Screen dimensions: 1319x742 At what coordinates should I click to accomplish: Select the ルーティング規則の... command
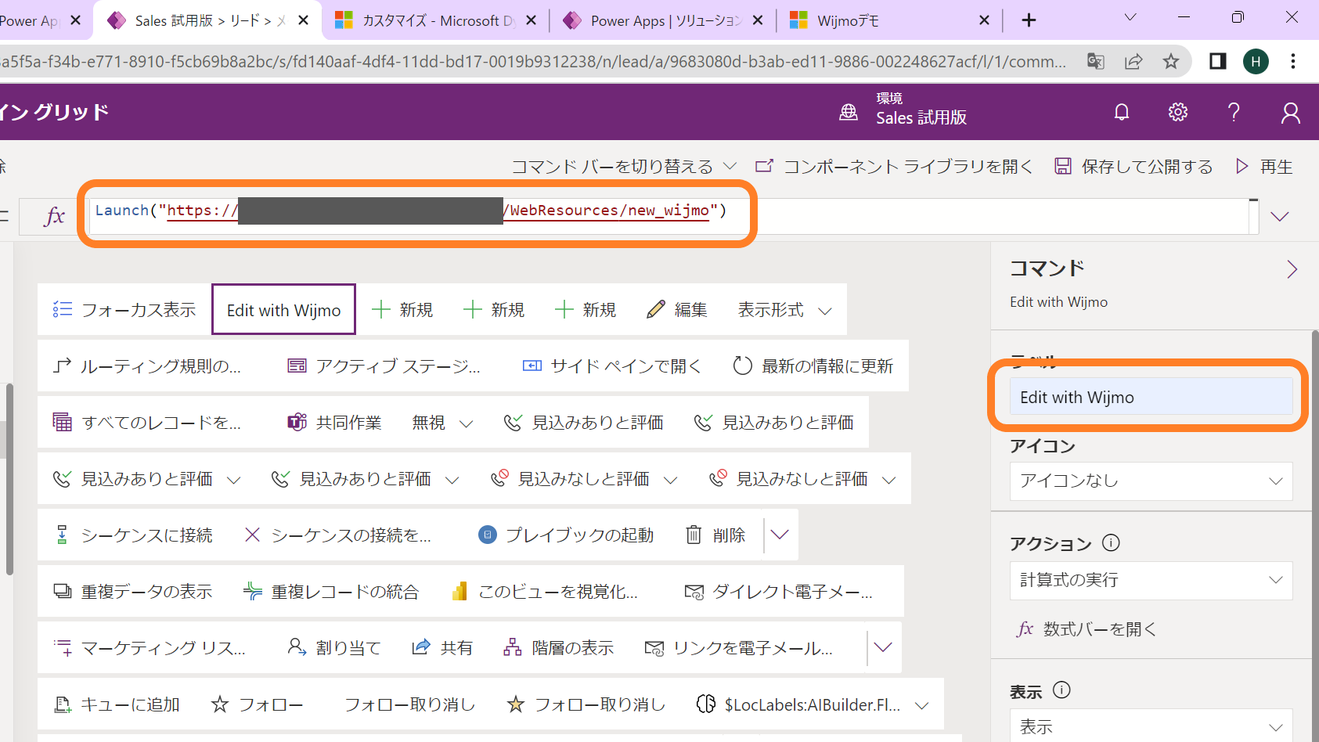click(x=146, y=366)
